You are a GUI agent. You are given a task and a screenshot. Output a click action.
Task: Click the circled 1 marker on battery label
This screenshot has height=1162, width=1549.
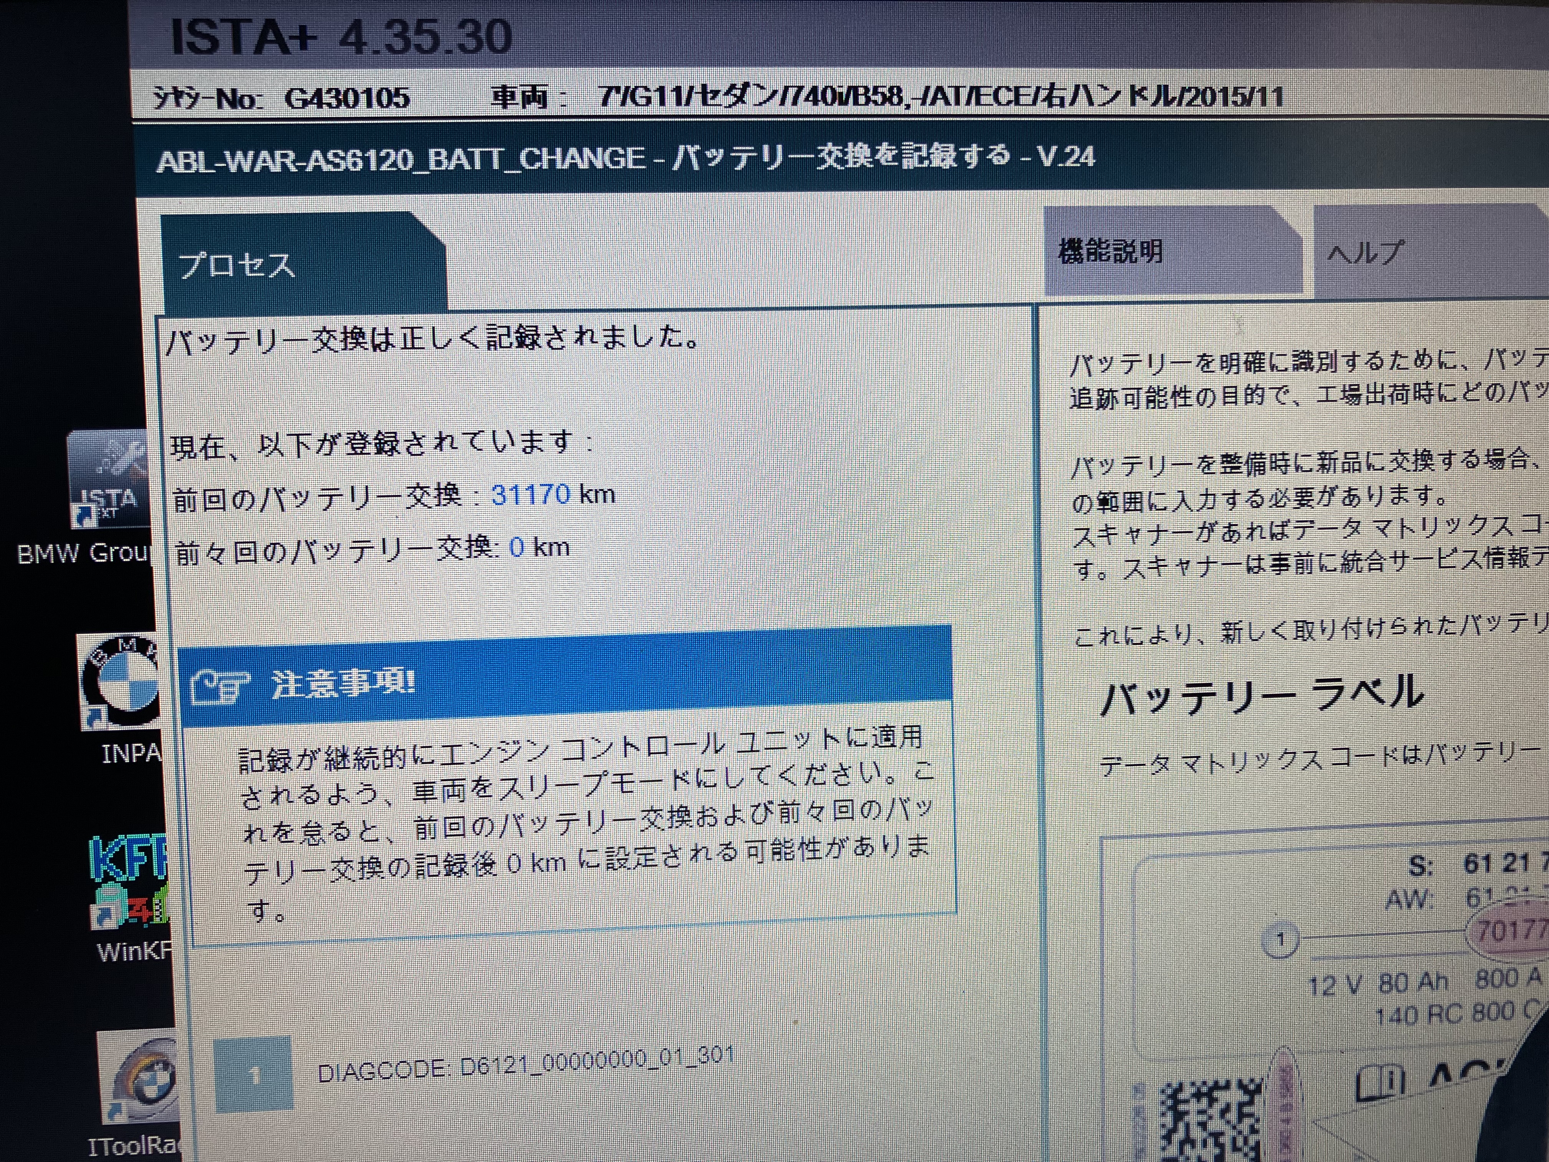point(1281,940)
